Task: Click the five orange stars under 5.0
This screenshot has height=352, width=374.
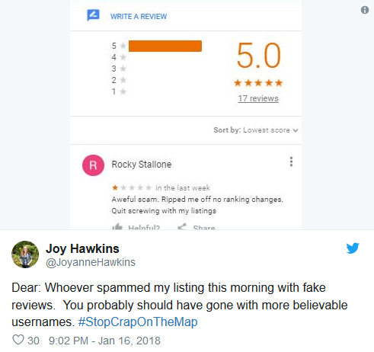Action: [x=258, y=83]
